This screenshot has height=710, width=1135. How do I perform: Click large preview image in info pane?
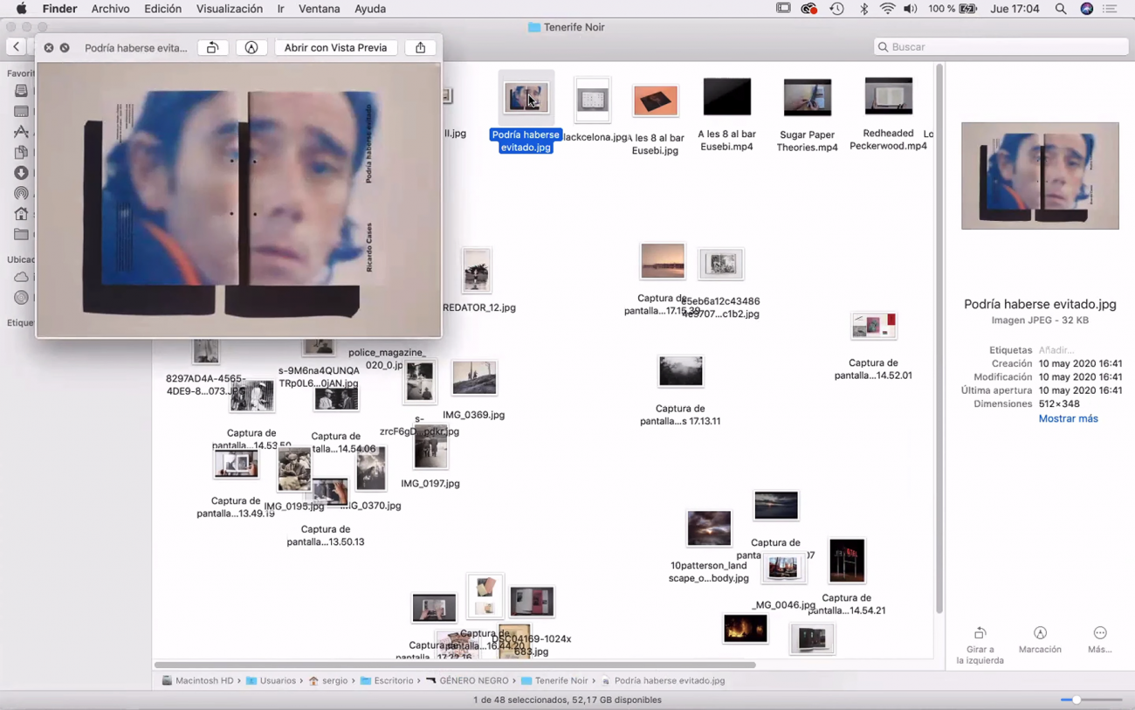pos(1040,176)
